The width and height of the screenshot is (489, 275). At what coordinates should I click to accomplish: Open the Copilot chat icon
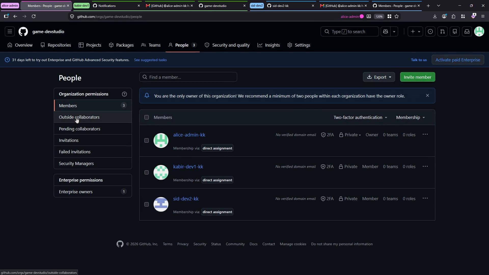point(385,32)
